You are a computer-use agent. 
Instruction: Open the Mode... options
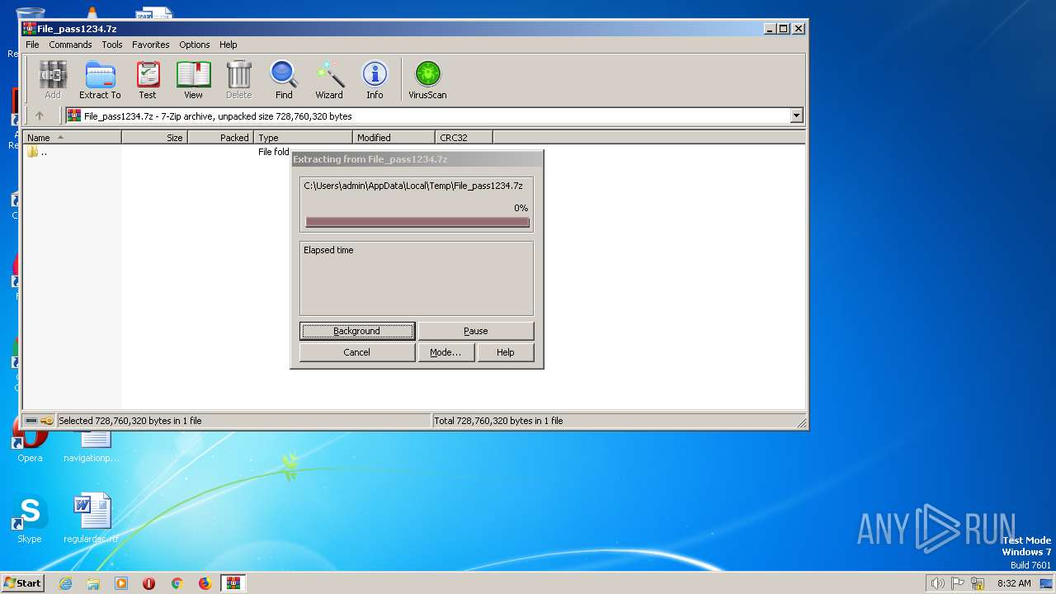tap(445, 352)
